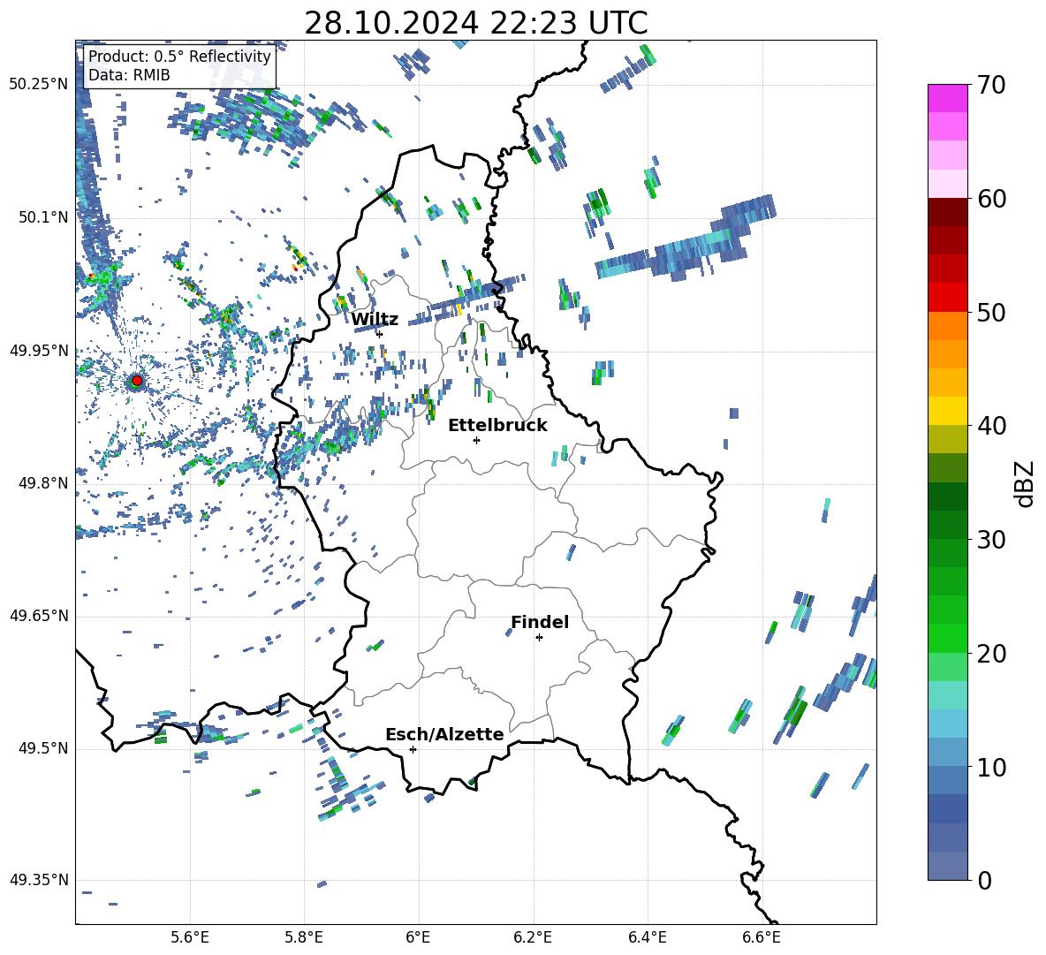Click the yellow colorbar segment above 40
This screenshot has height=955, width=1046.
[x=947, y=411]
